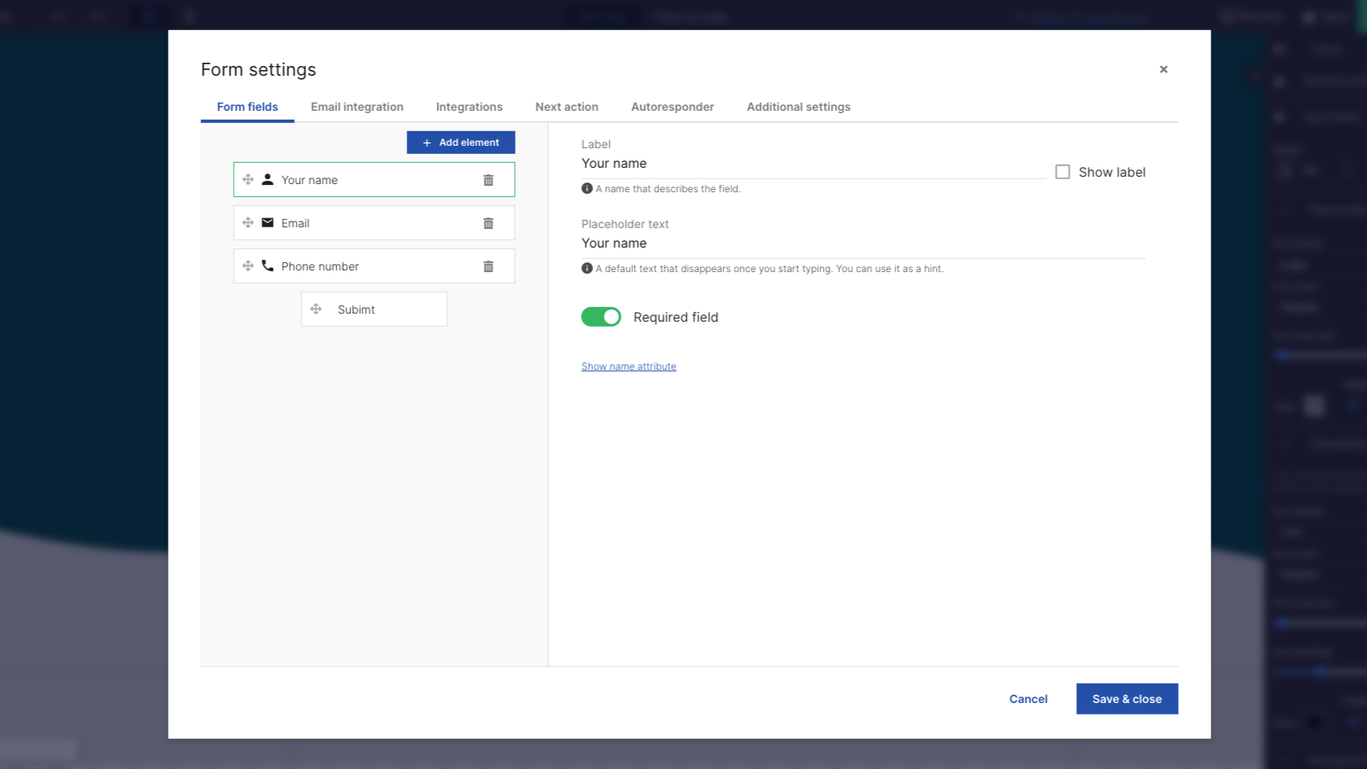Click Save & close to confirm form settings
This screenshot has width=1367, height=769.
coord(1127,698)
